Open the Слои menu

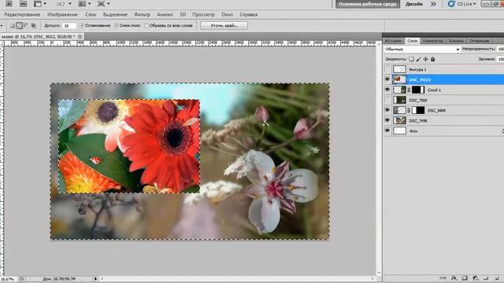click(91, 15)
